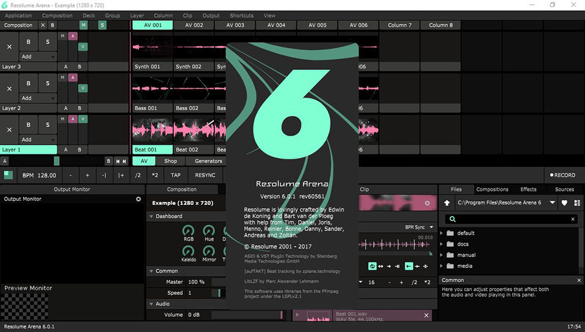Viewport: 585px width, 332px height.
Task: Open the file path dropdown arrow
Action: coord(552,203)
